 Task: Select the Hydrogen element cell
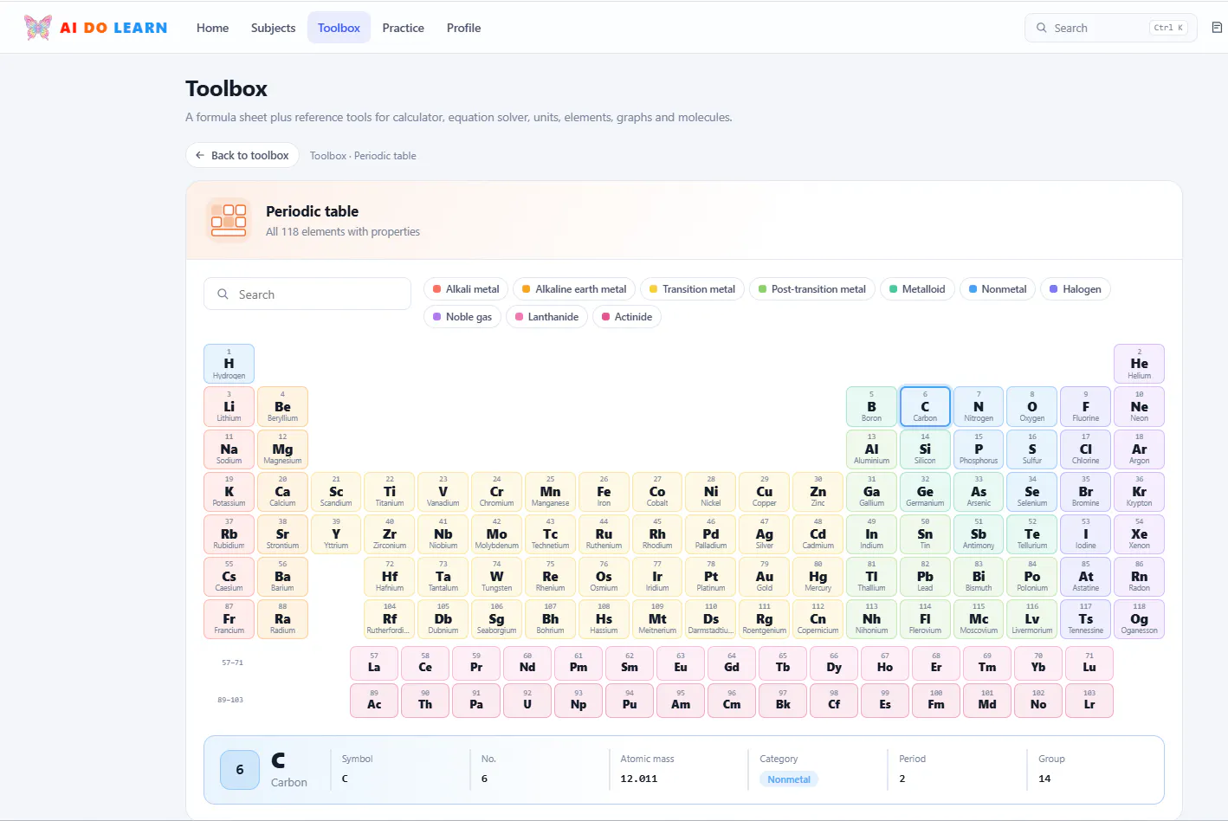click(229, 364)
